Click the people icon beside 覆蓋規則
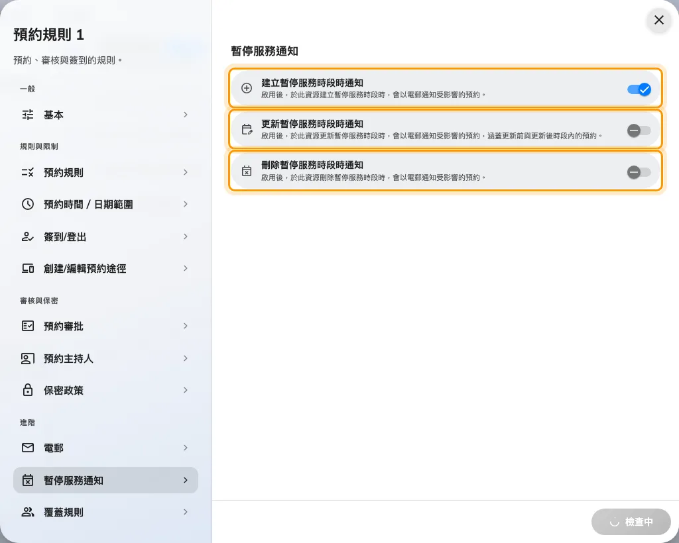Screen dimensions: 679x543 (28, 513)
